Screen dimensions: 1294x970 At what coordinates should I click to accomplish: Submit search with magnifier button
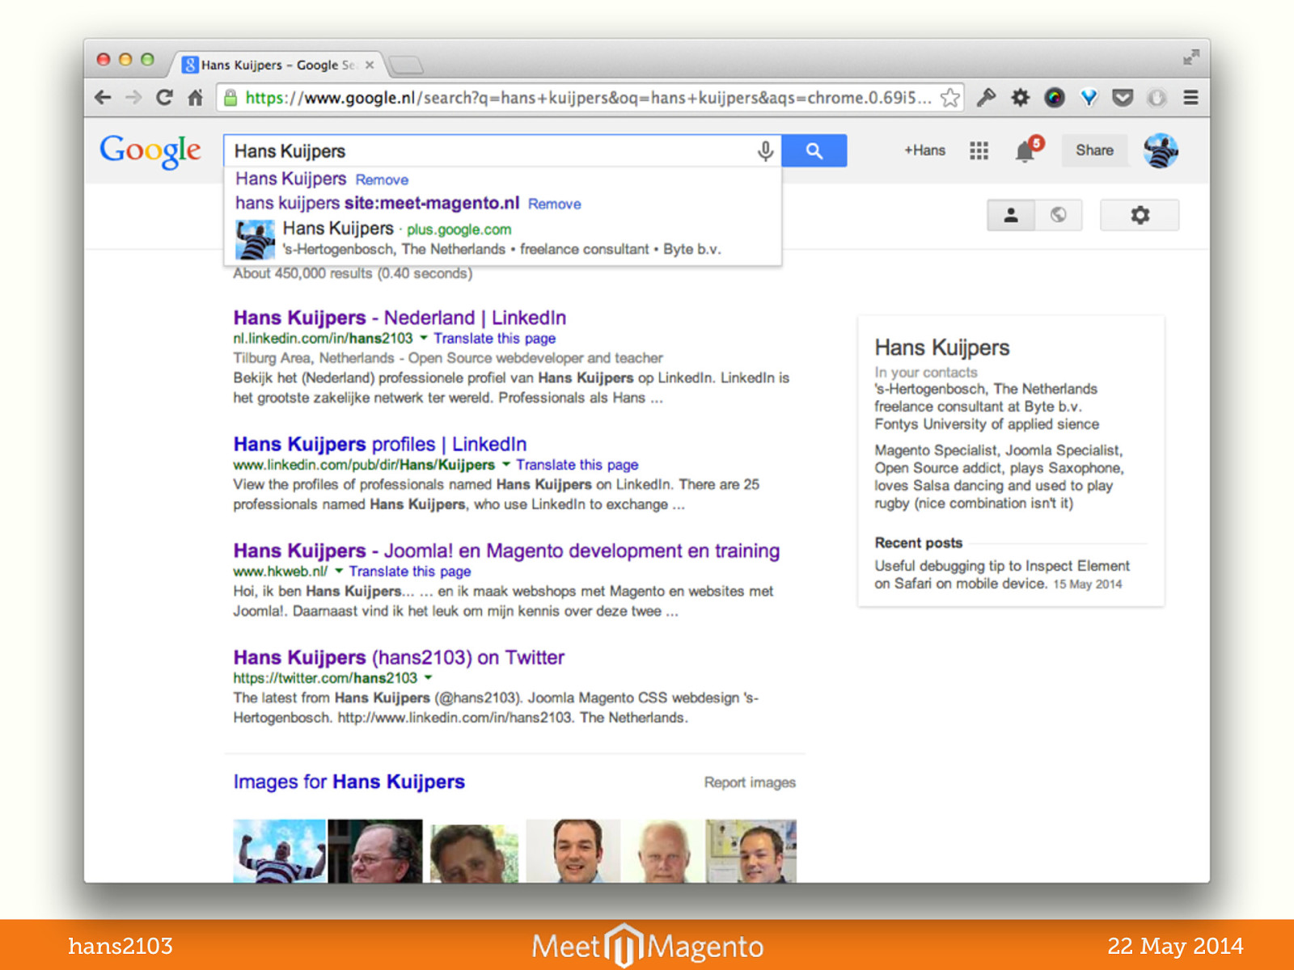pos(814,150)
